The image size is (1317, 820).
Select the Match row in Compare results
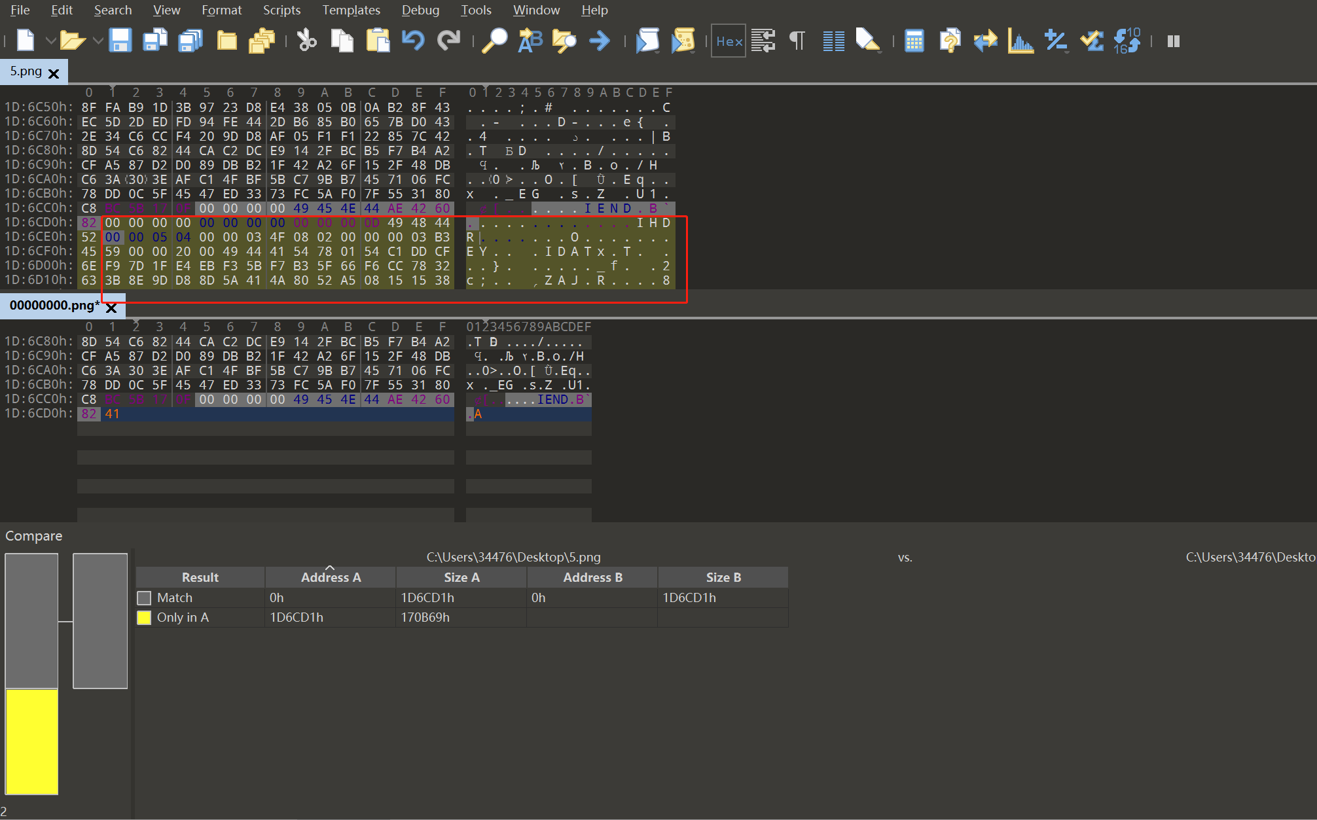coord(462,597)
